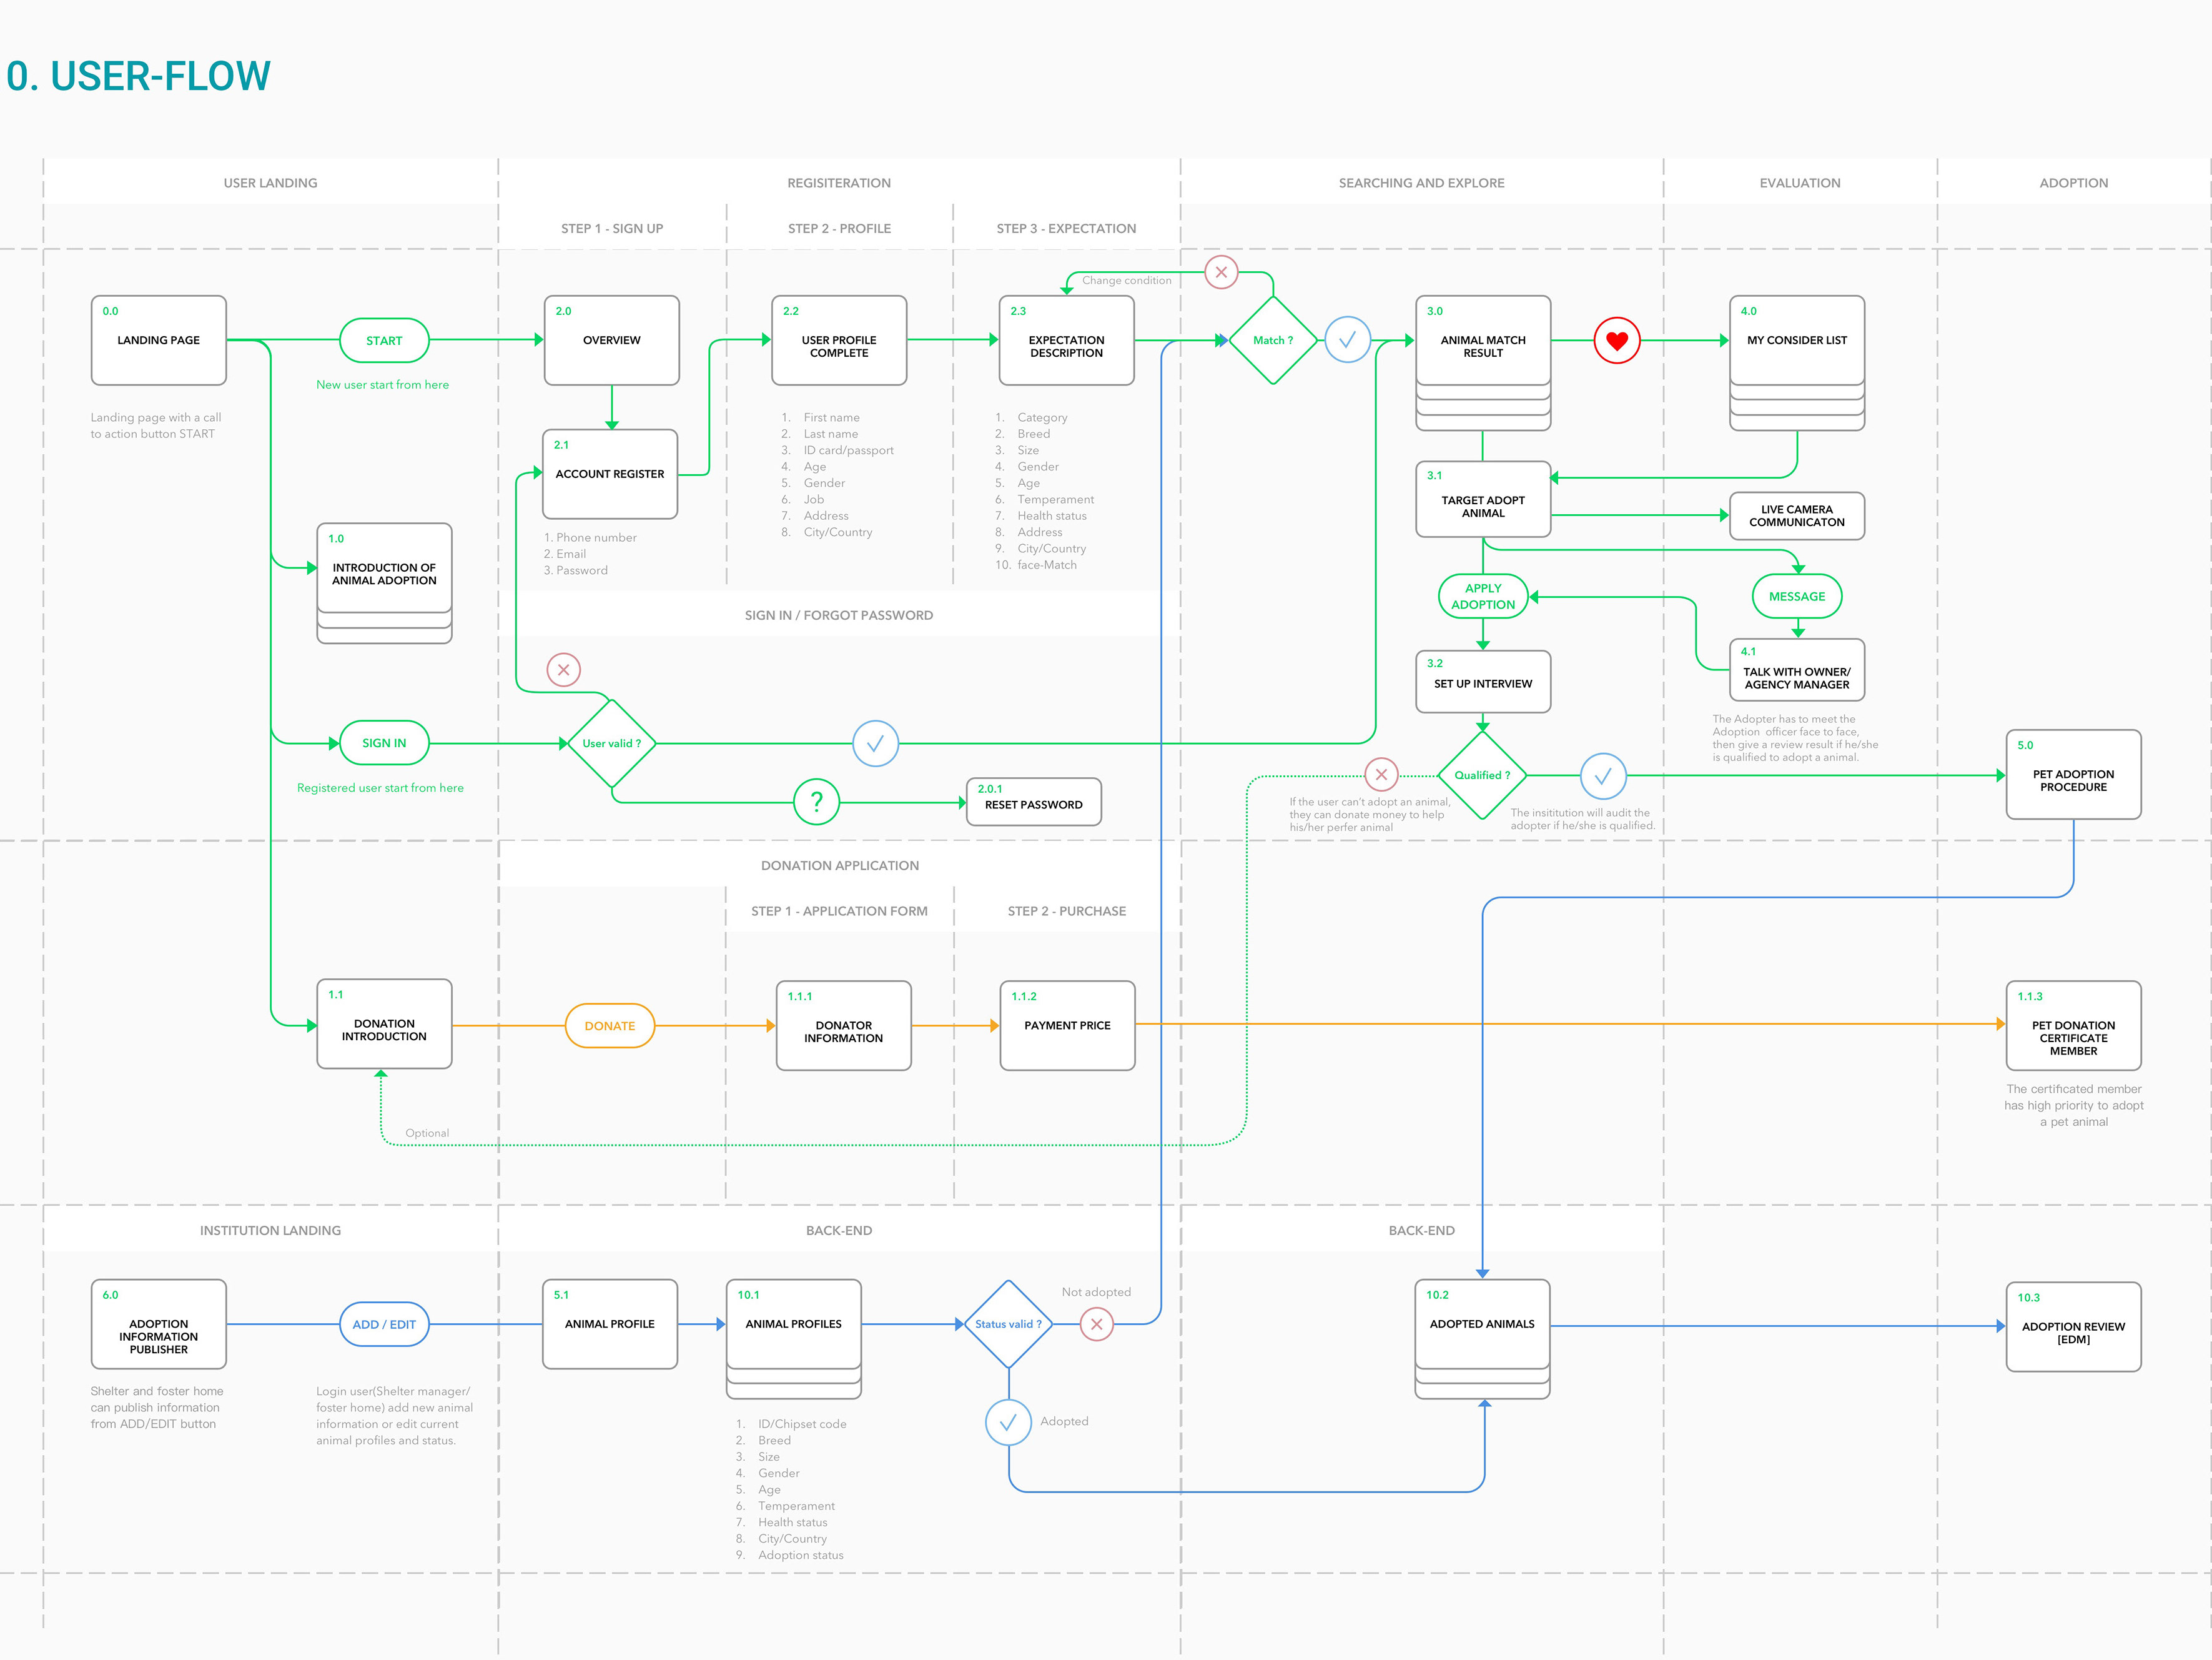The width and height of the screenshot is (2212, 1660).
Task: Click the 'ID/Chipset code' list item
Action: [x=802, y=1424]
